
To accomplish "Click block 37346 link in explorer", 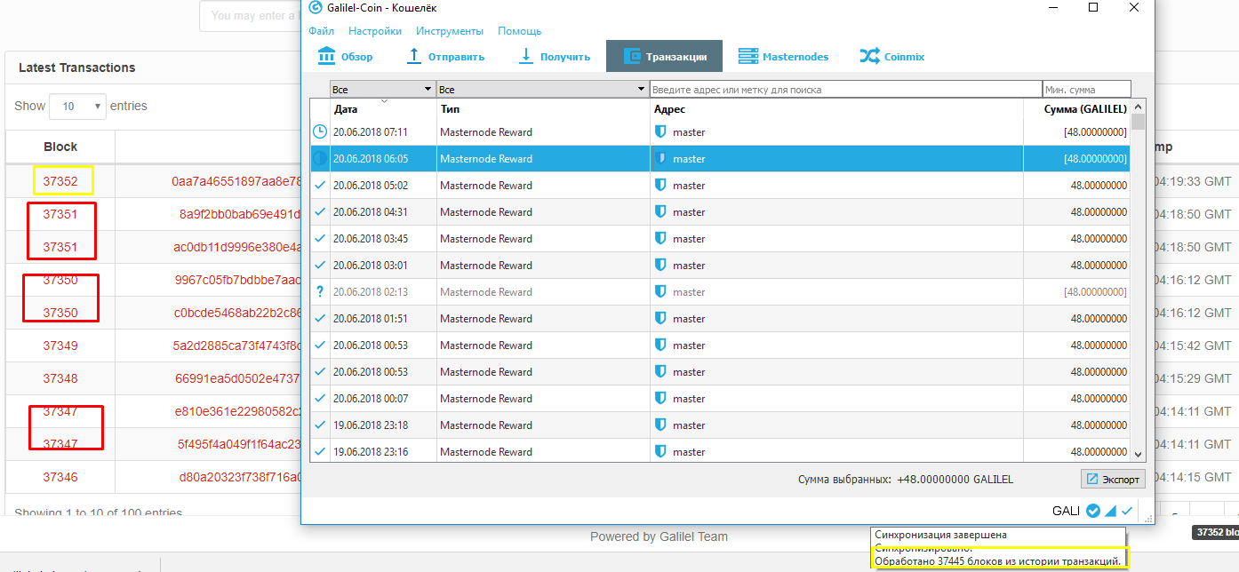I will [60, 477].
